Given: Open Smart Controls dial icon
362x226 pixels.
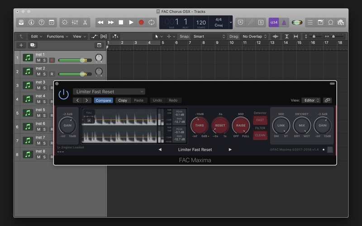Looking at the screenshot, I should coord(65,22).
